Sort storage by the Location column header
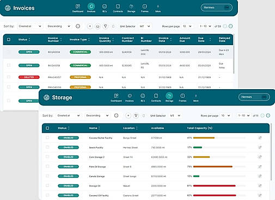Screen dimensions: 275x200 130,128
